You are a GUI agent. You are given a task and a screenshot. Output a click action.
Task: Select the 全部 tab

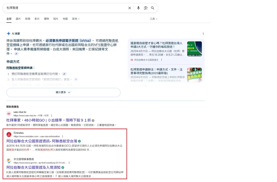(x=9, y=19)
